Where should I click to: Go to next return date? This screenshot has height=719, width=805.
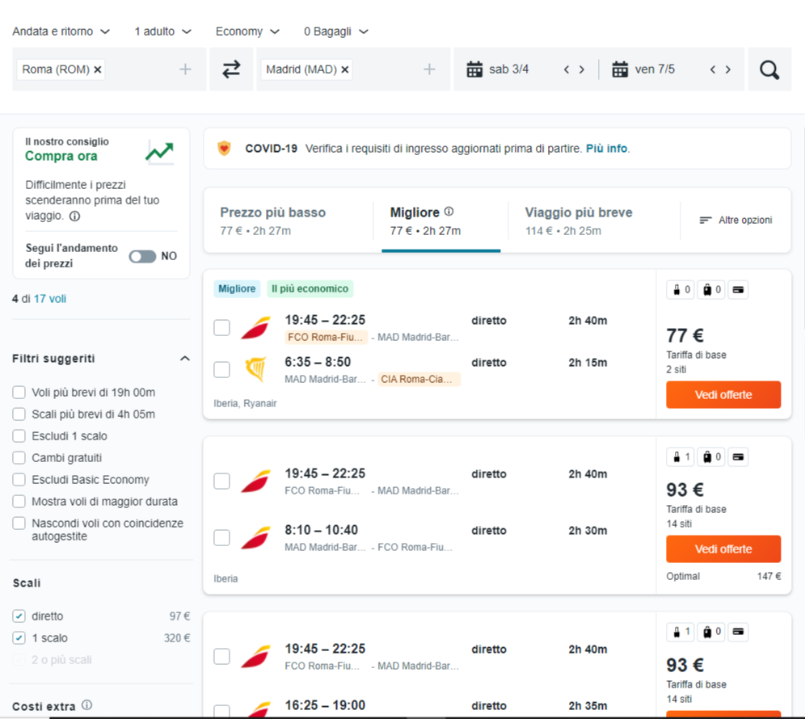[x=728, y=69]
